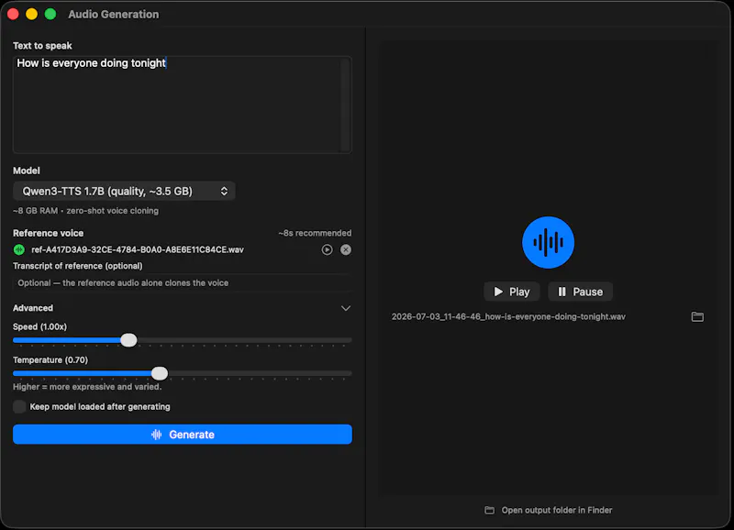Minimize the Audio Generation window
734x530 pixels.
pyautogui.click(x=32, y=14)
